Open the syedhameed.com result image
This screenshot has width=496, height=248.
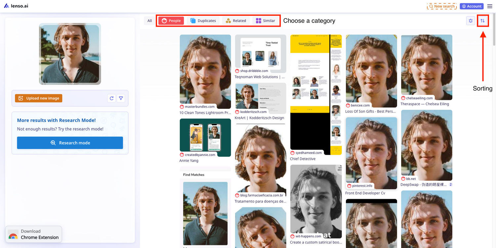pyautogui.click(x=316, y=95)
